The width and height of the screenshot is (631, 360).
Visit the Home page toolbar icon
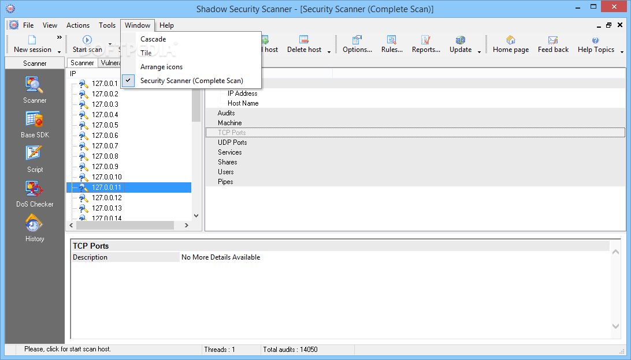511,40
